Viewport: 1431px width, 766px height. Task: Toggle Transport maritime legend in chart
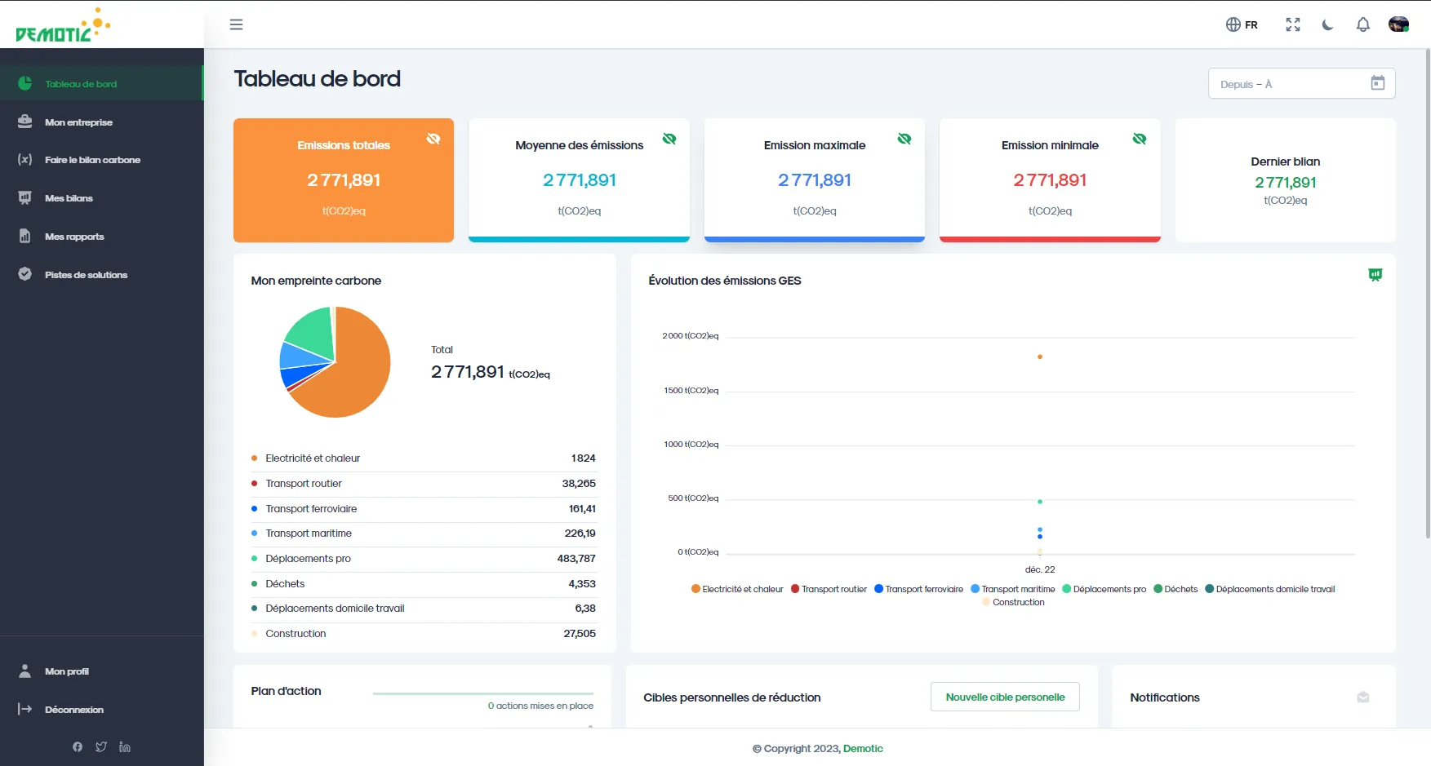tap(1012, 589)
